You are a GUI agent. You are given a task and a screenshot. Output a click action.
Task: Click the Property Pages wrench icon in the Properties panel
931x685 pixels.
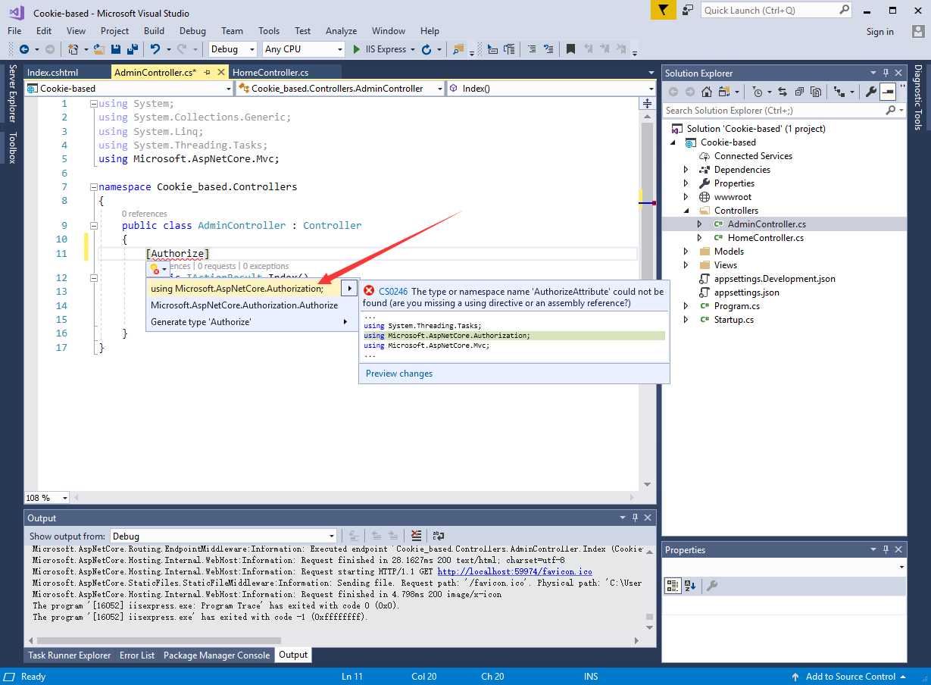[x=711, y=585]
